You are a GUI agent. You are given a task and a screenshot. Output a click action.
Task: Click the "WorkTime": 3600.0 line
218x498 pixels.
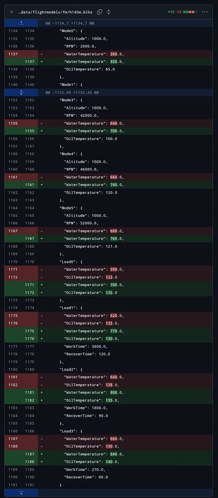point(86,347)
